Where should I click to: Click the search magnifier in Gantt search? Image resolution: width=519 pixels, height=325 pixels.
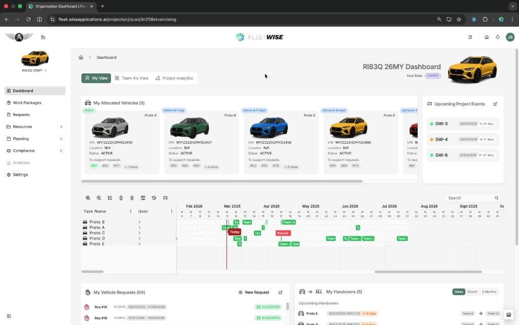tap(496, 198)
